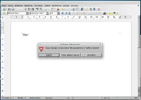141x100 pixels.
Task: Click the Clone formatting paintbrush icon
Action: coord(58,9)
